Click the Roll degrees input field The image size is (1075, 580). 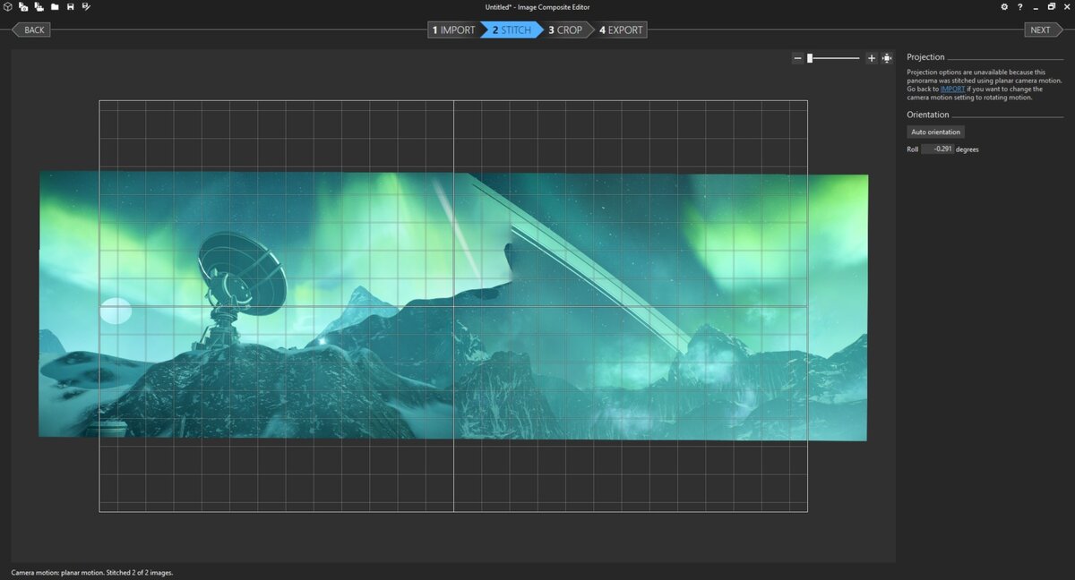pyautogui.click(x=937, y=149)
